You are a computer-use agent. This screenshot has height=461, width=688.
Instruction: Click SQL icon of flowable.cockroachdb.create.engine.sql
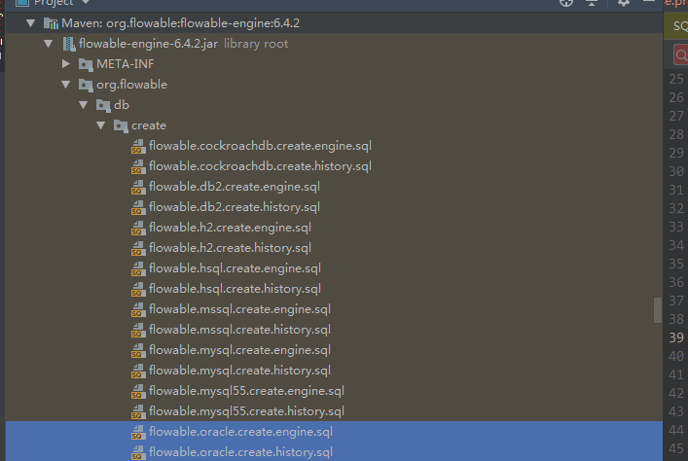coord(138,147)
